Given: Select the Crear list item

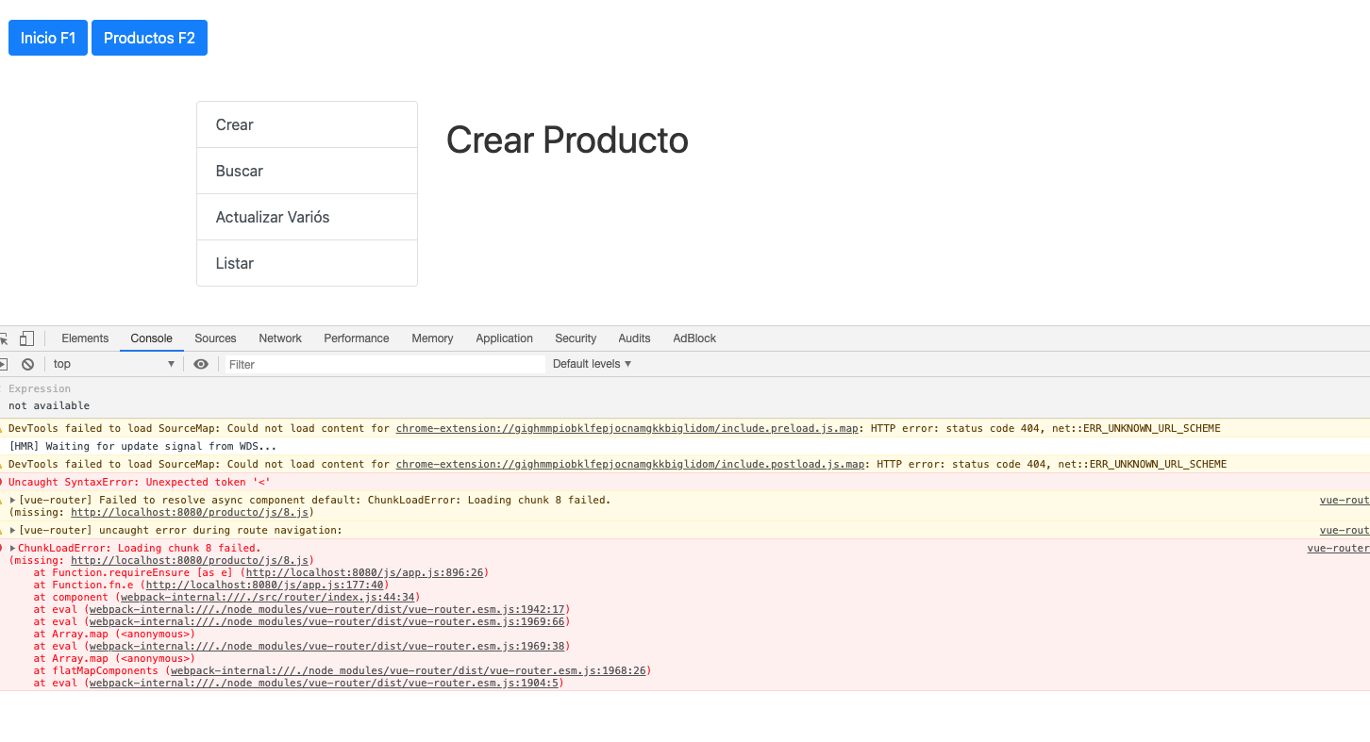Looking at the screenshot, I should click(307, 124).
